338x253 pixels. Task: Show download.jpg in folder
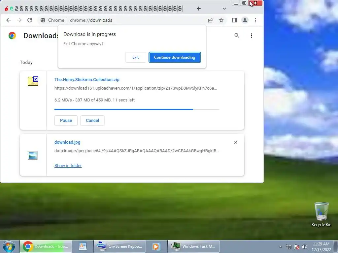point(68,165)
